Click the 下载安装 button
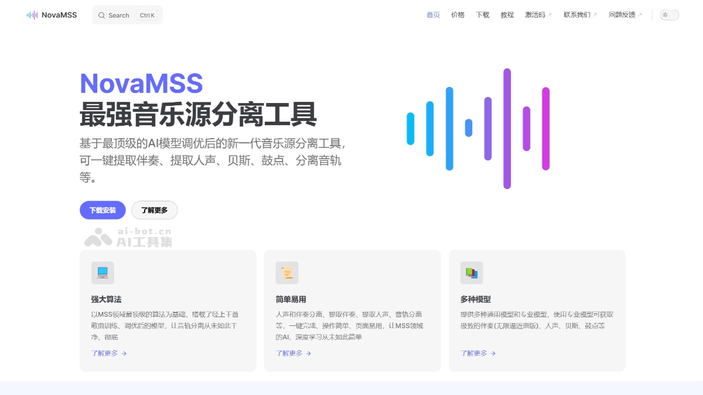Screen dimensions: 703x395 point(103,210)
